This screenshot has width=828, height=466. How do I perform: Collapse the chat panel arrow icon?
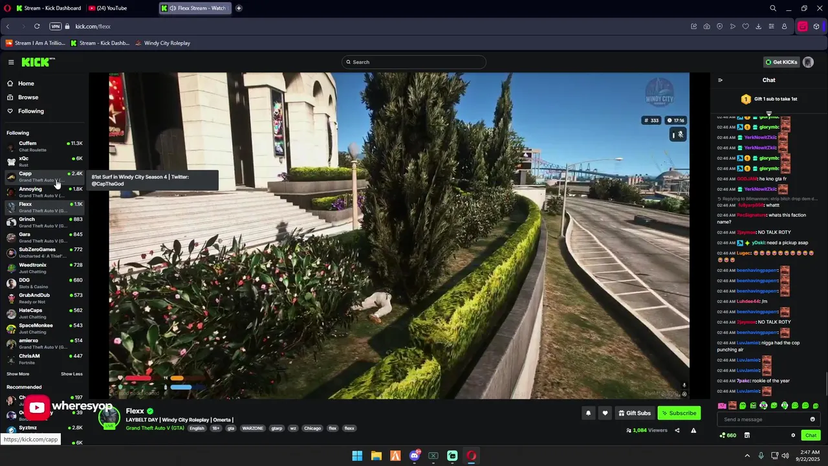[x=720, y=80]
